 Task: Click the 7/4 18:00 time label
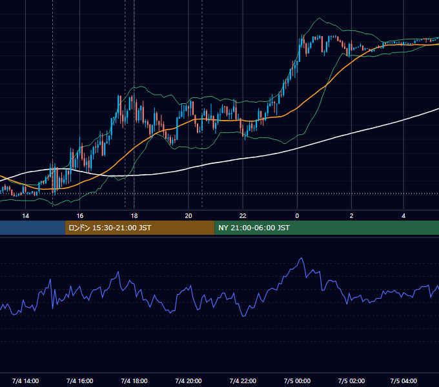click(134, 381)
